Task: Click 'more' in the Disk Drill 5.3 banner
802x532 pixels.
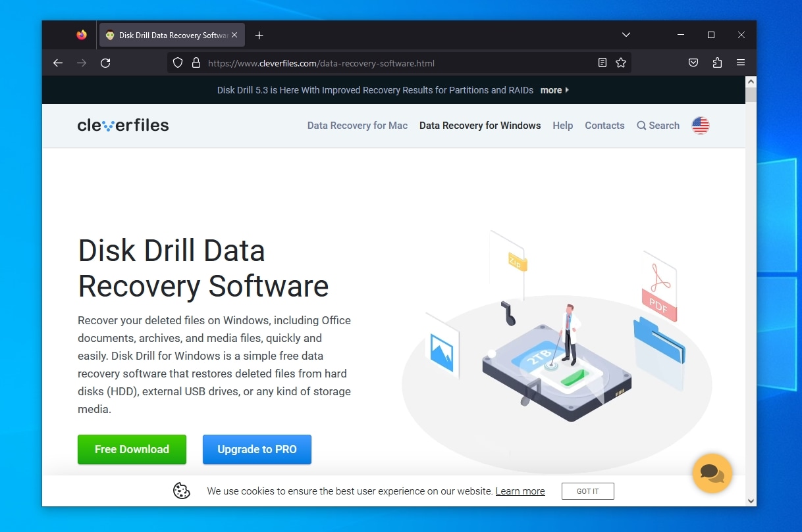Action: pyautogui.click(x=554, y=90)
